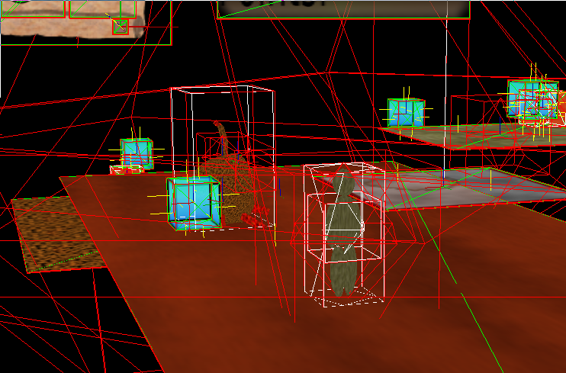Screen dimensions: 566x373
Task: Click the speckled orange pumpkin body
Action: pos(234,192)
